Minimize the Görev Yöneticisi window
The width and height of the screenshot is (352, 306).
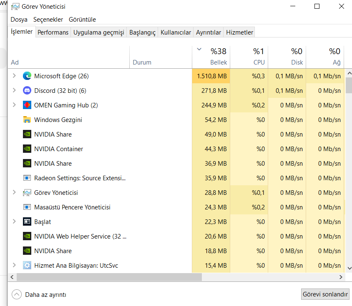[293, 6]
